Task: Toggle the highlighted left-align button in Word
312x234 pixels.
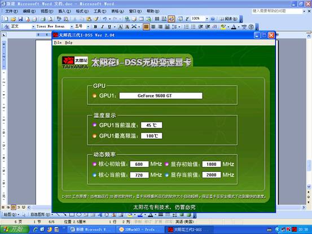Action: pos(146,27)
